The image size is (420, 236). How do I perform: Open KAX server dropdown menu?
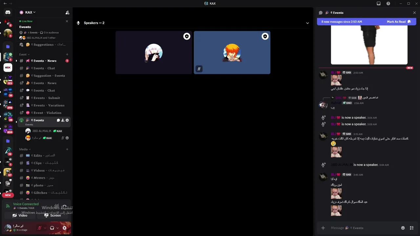[x=30, y=12]
